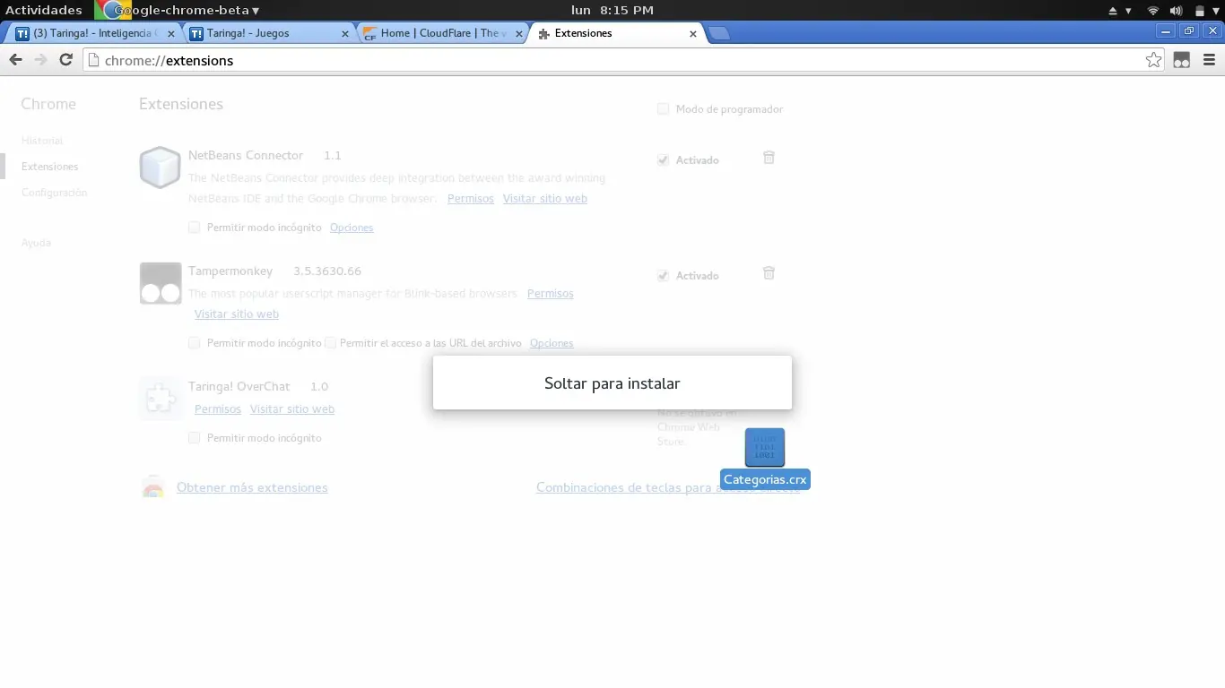Visit the Taringa! OverChat website link

pos(292,409)
